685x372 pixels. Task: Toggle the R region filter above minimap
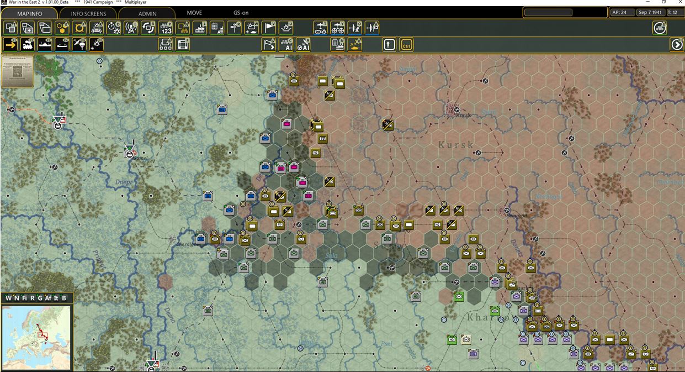coord(33,298)
